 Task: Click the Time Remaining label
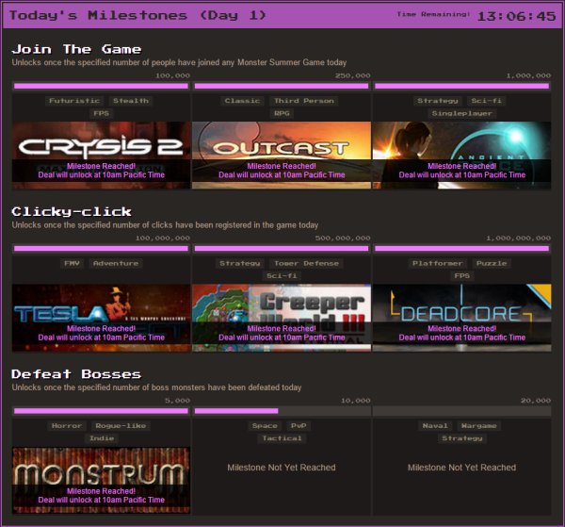coord(433,14)
